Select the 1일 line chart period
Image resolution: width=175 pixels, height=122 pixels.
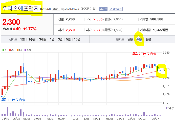[23, 39]
